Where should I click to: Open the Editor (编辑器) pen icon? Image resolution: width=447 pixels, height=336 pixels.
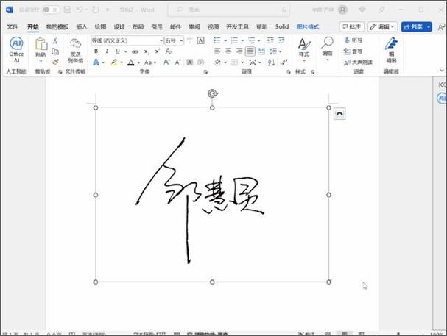coord(391,50)
